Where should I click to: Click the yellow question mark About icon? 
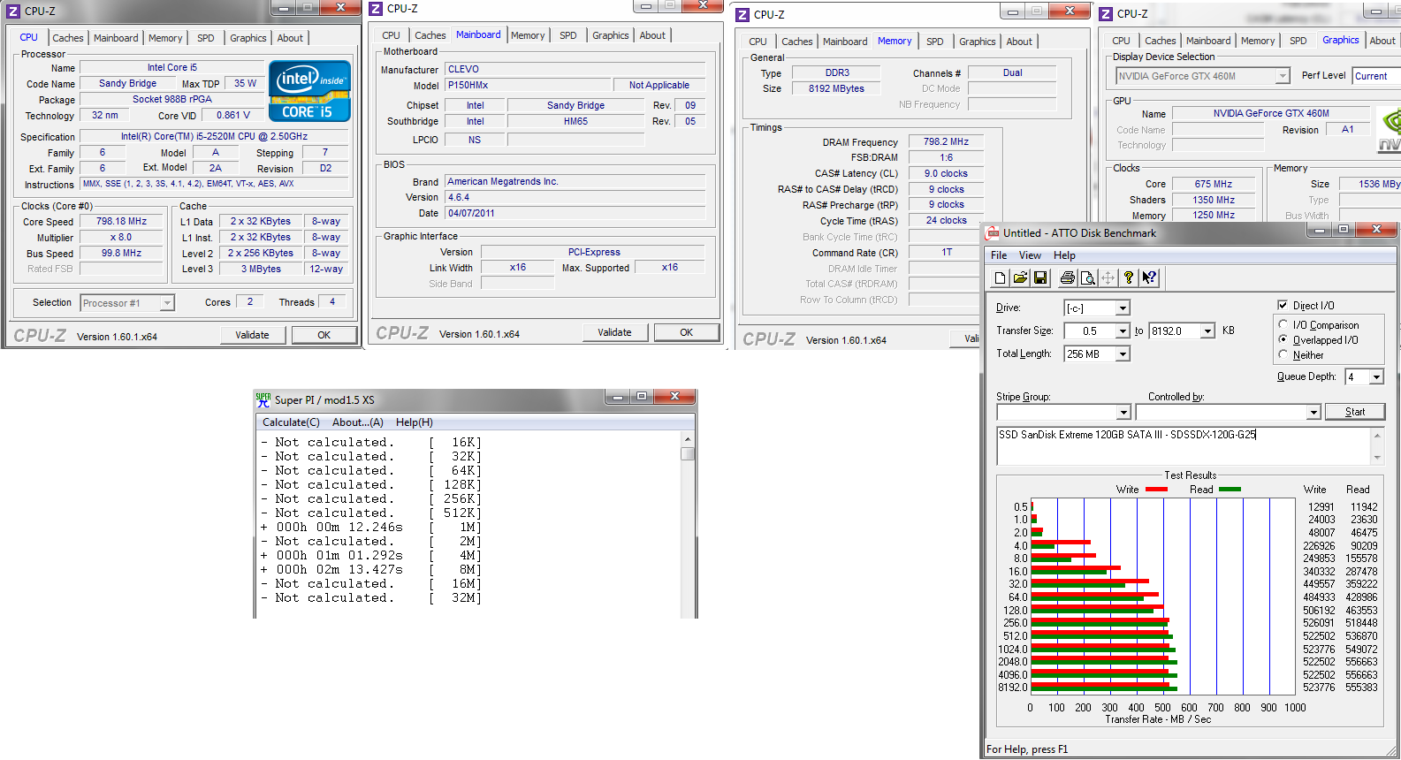coord(1129,278)
